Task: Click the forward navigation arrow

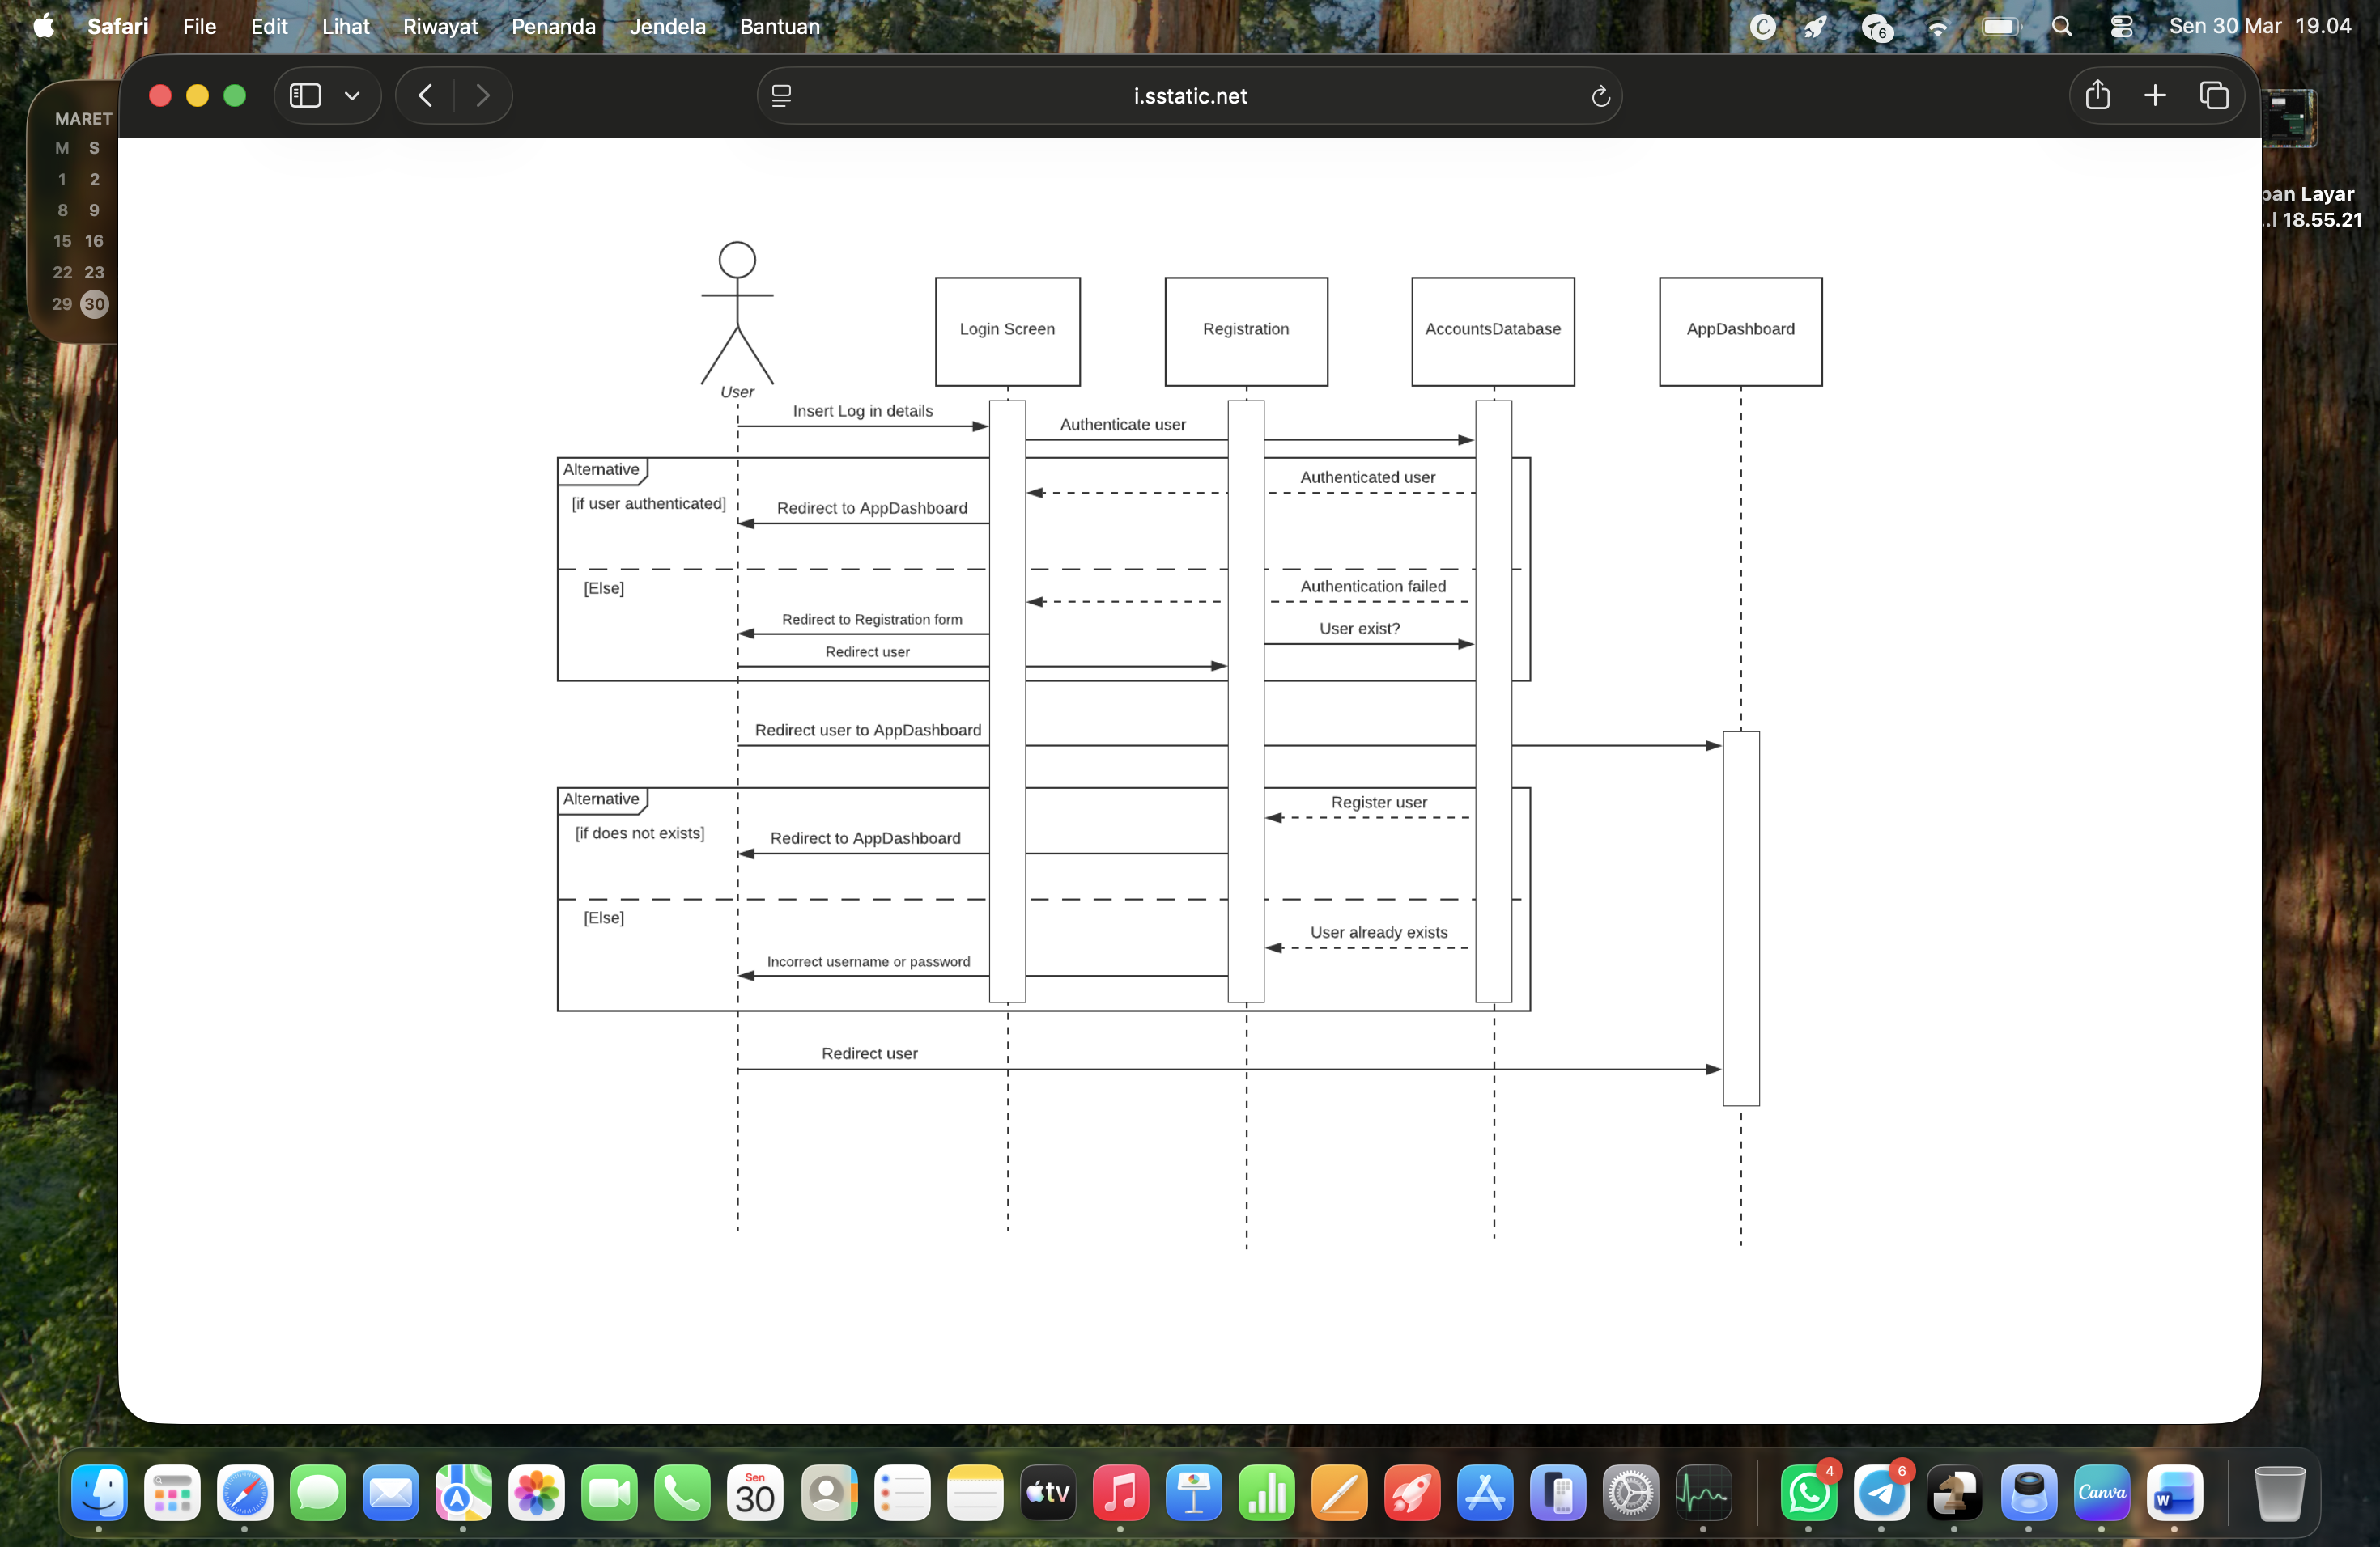Action: 483,96
